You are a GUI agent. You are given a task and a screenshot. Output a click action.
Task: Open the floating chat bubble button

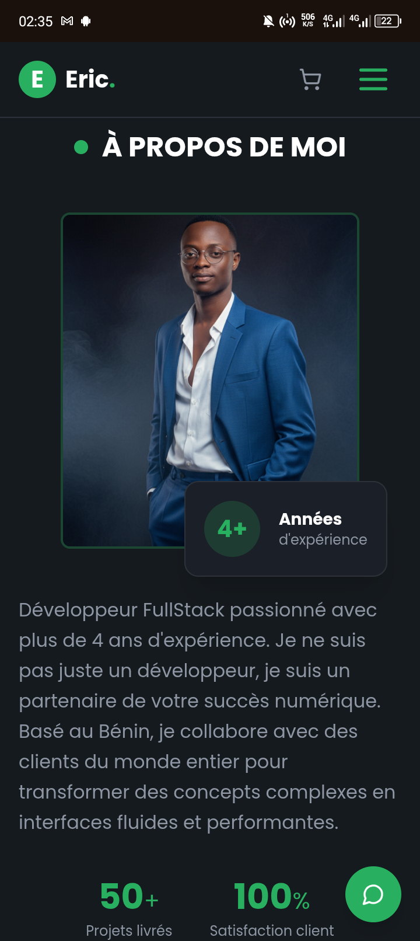coord(373,894)
